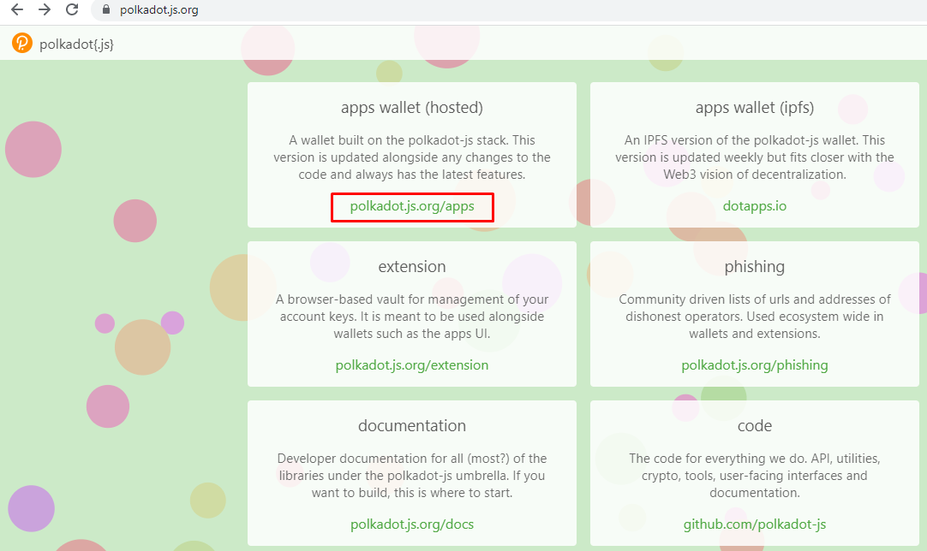Click the hosted wallet description text
Viewport: 927px width, 551px height.
(412, 157)
